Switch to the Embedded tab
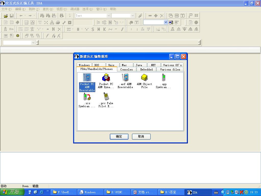This screenshot has width=261, height=196. pyautogui.click(x=147, y=69)
